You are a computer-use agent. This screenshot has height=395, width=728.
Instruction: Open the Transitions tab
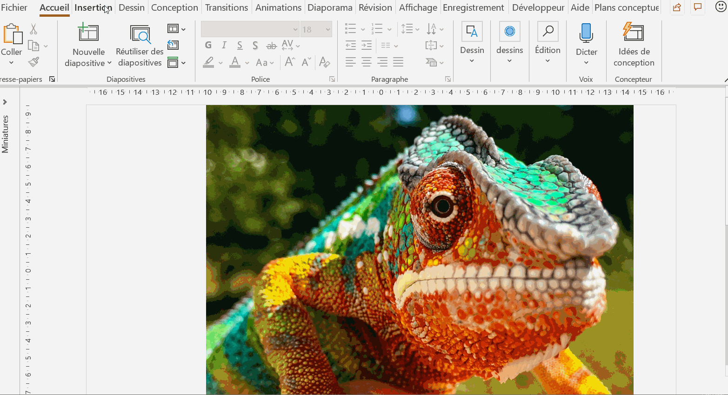pyautogui.click(x=226, y=7)
